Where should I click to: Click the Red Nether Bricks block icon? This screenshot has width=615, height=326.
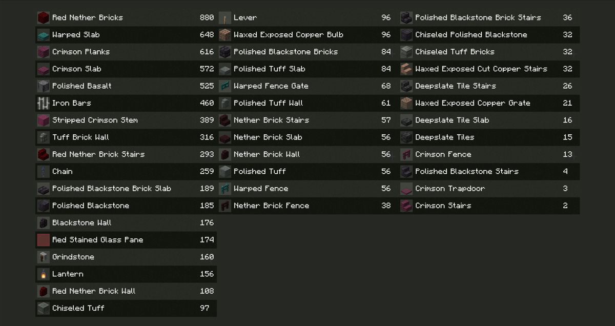(43, 18)
